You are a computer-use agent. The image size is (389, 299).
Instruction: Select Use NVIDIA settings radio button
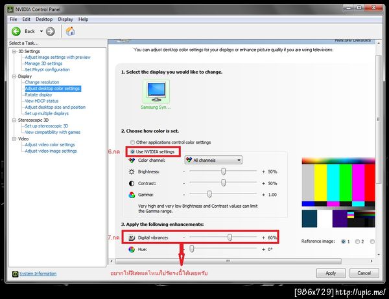pos(132,151)
